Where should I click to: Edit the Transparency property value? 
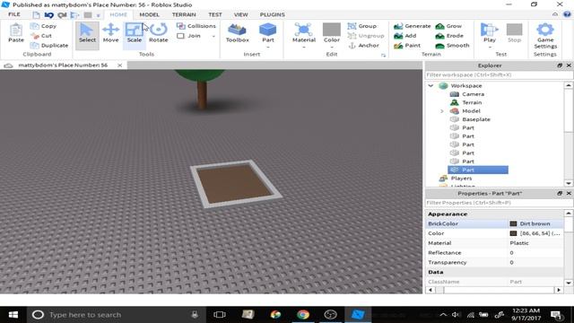click(535, 262)
